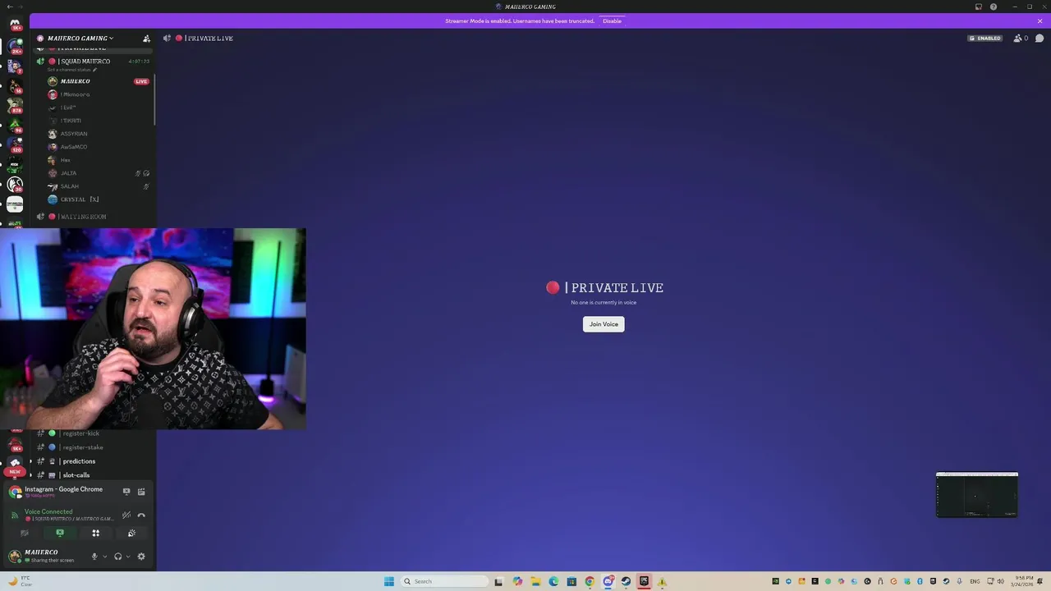This screenshot has height=591, width=1051.
Task: Select WAITING ROOM voice channel
Action: coord(94,217)
